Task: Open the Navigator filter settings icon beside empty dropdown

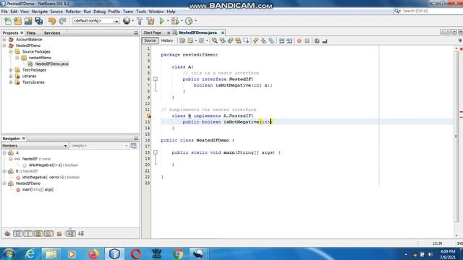Action: click(x=133, y=146)
